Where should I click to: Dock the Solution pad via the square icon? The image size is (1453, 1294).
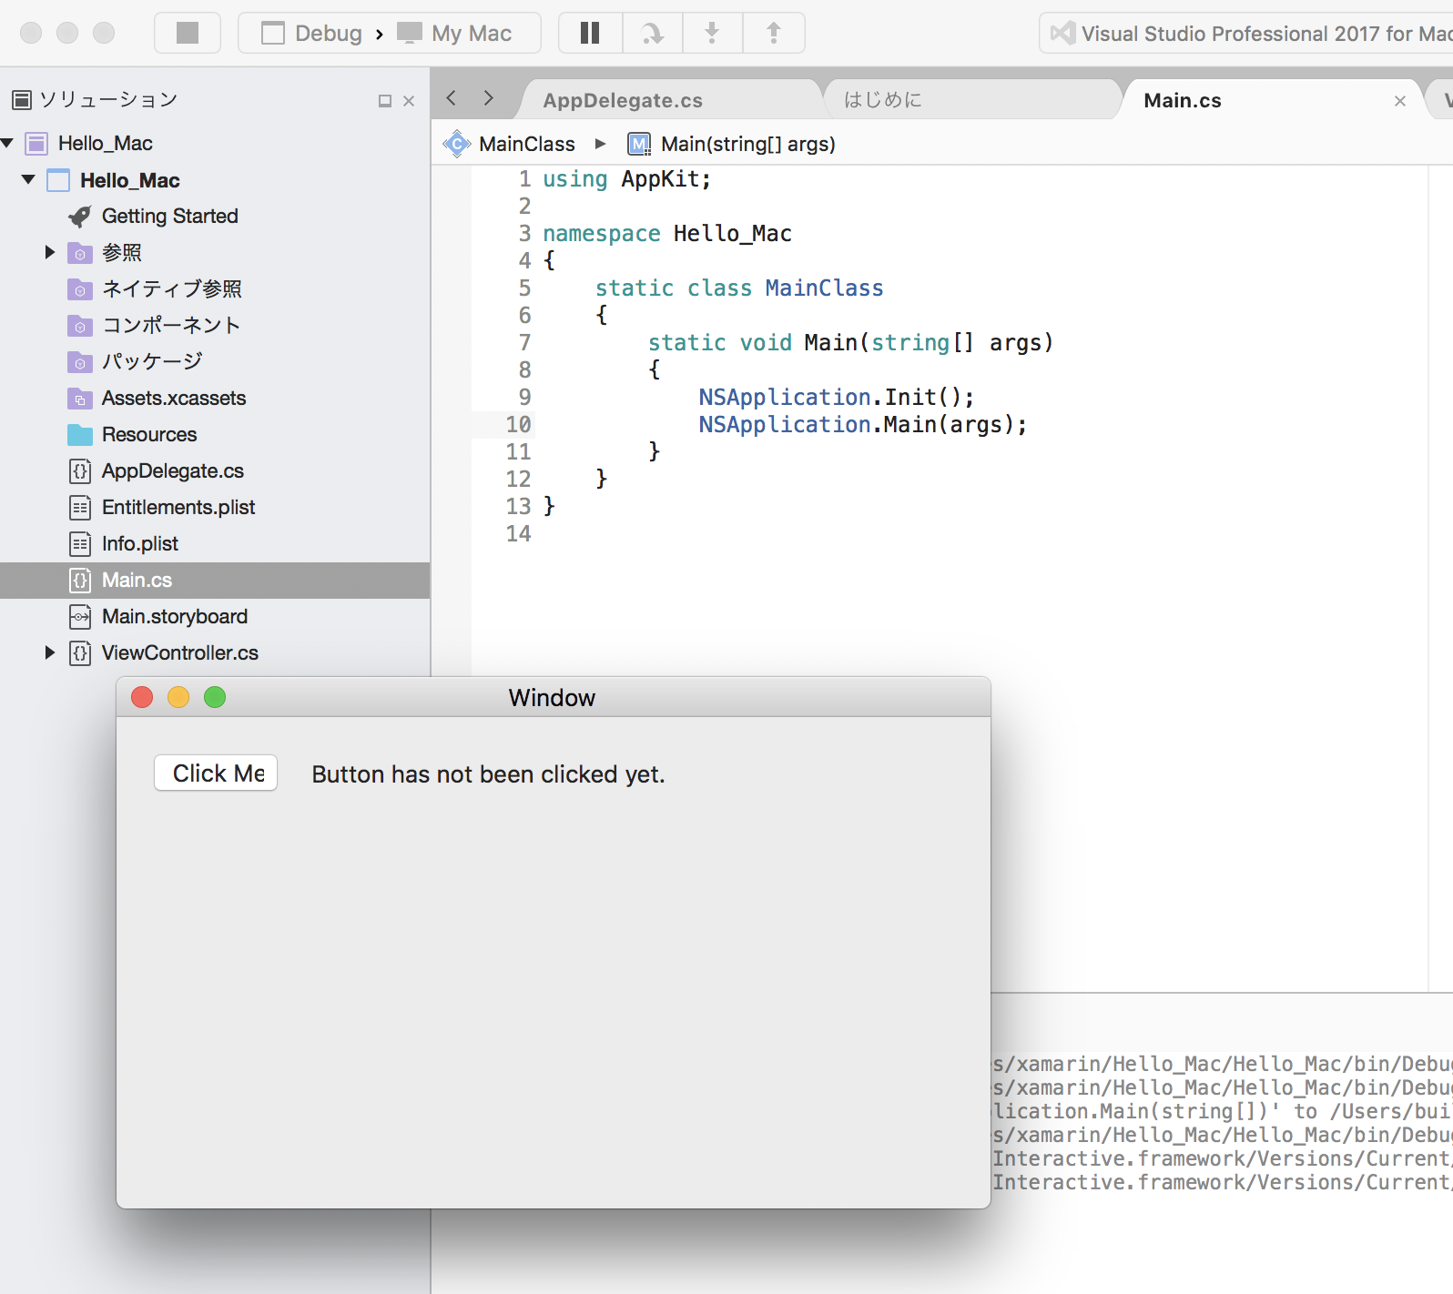click(385, 101)
